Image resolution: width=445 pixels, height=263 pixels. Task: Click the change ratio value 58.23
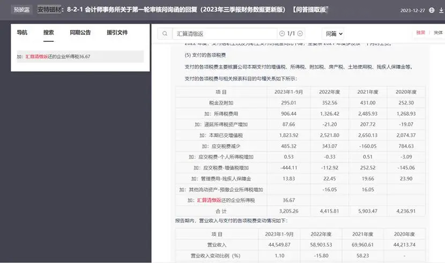coord(362,256)
